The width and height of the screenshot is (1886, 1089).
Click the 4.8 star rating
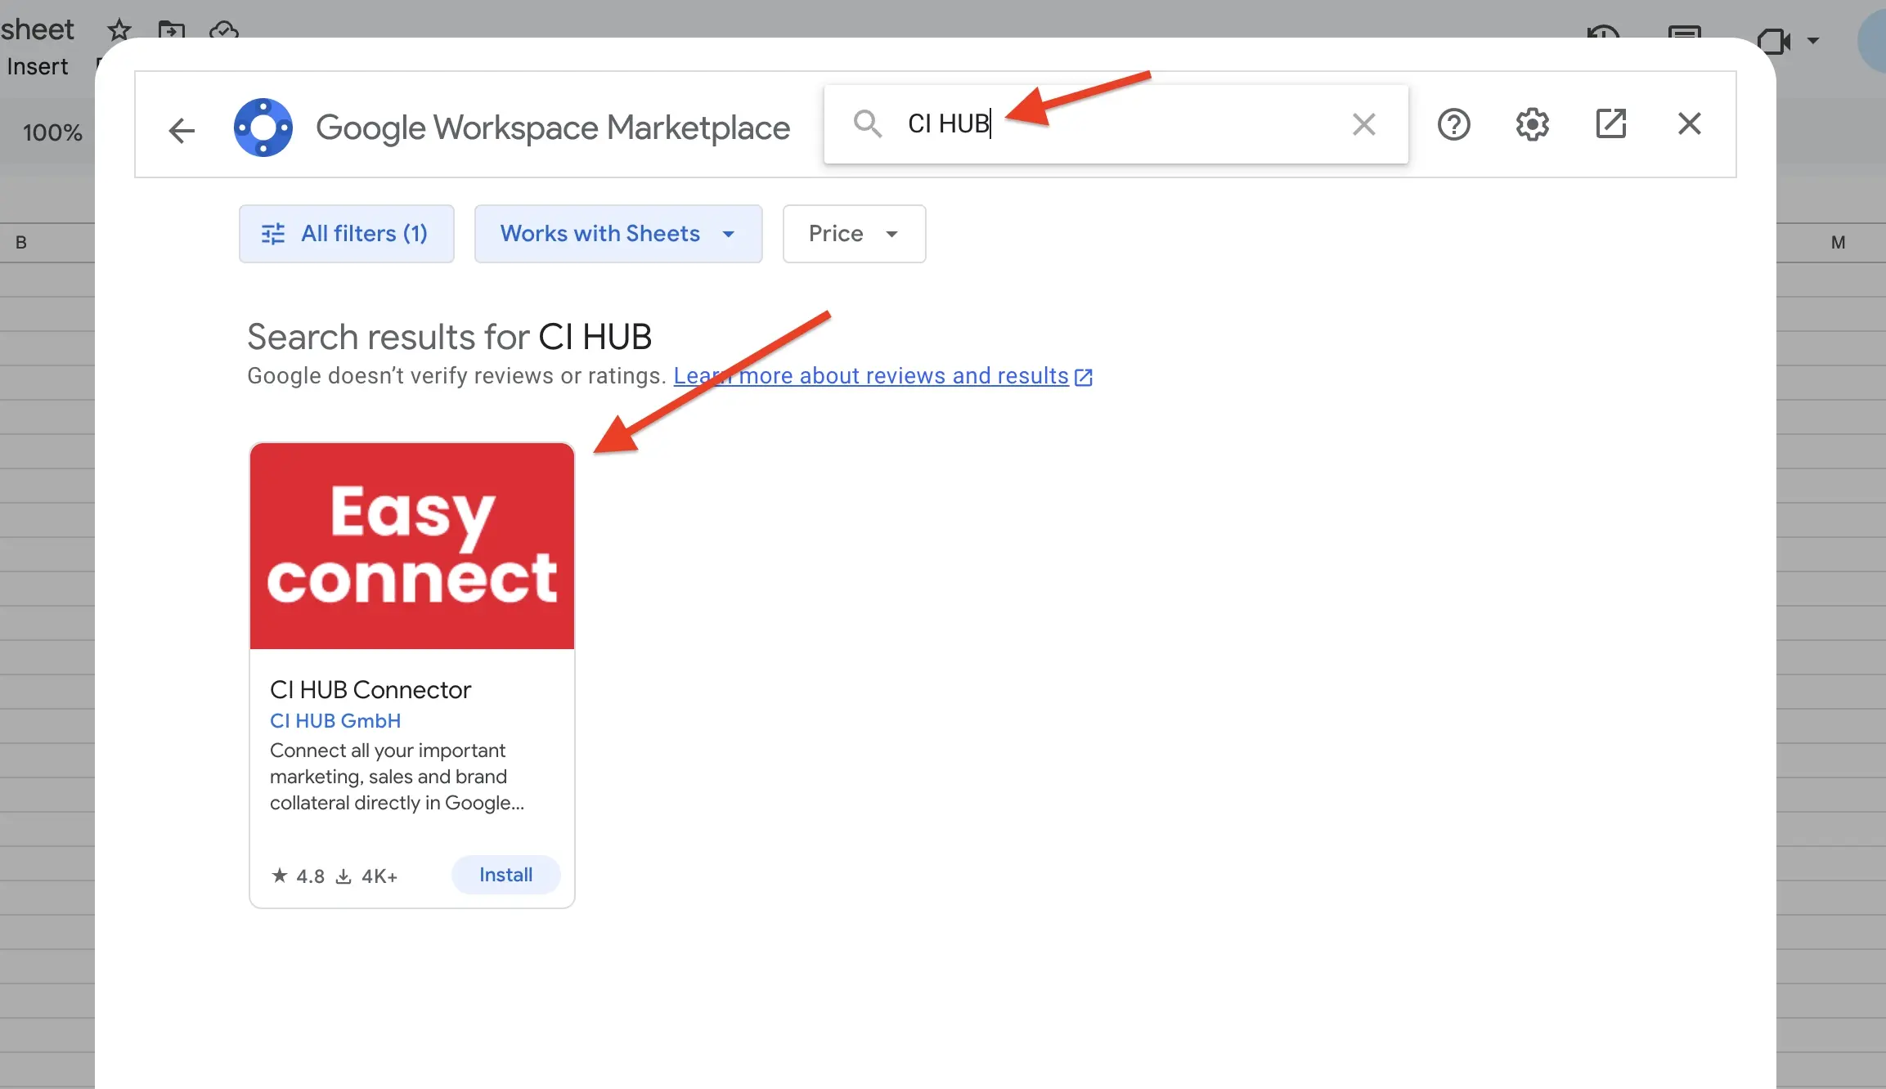298,876
